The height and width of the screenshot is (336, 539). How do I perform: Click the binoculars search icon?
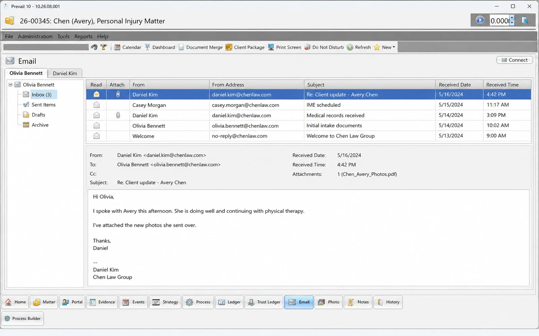94,47
